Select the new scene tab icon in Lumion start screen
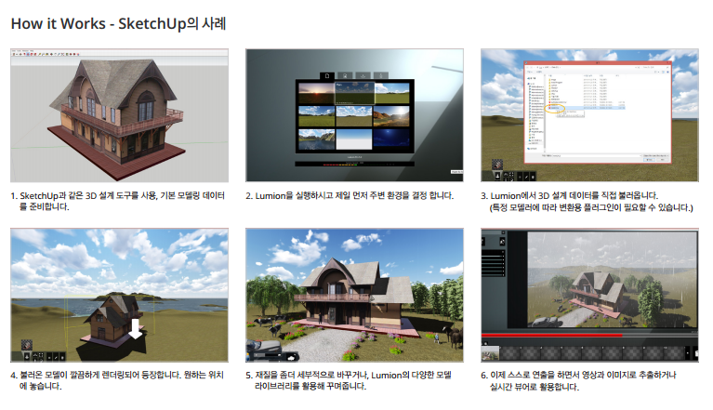The height and width of the screenshot is (410, 713). 327,76
